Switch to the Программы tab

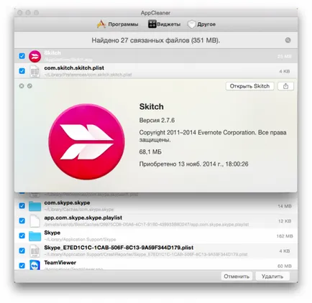[x=118, y=24]
